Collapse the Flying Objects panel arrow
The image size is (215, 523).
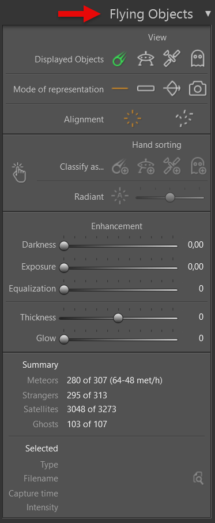tap(208, 14)
